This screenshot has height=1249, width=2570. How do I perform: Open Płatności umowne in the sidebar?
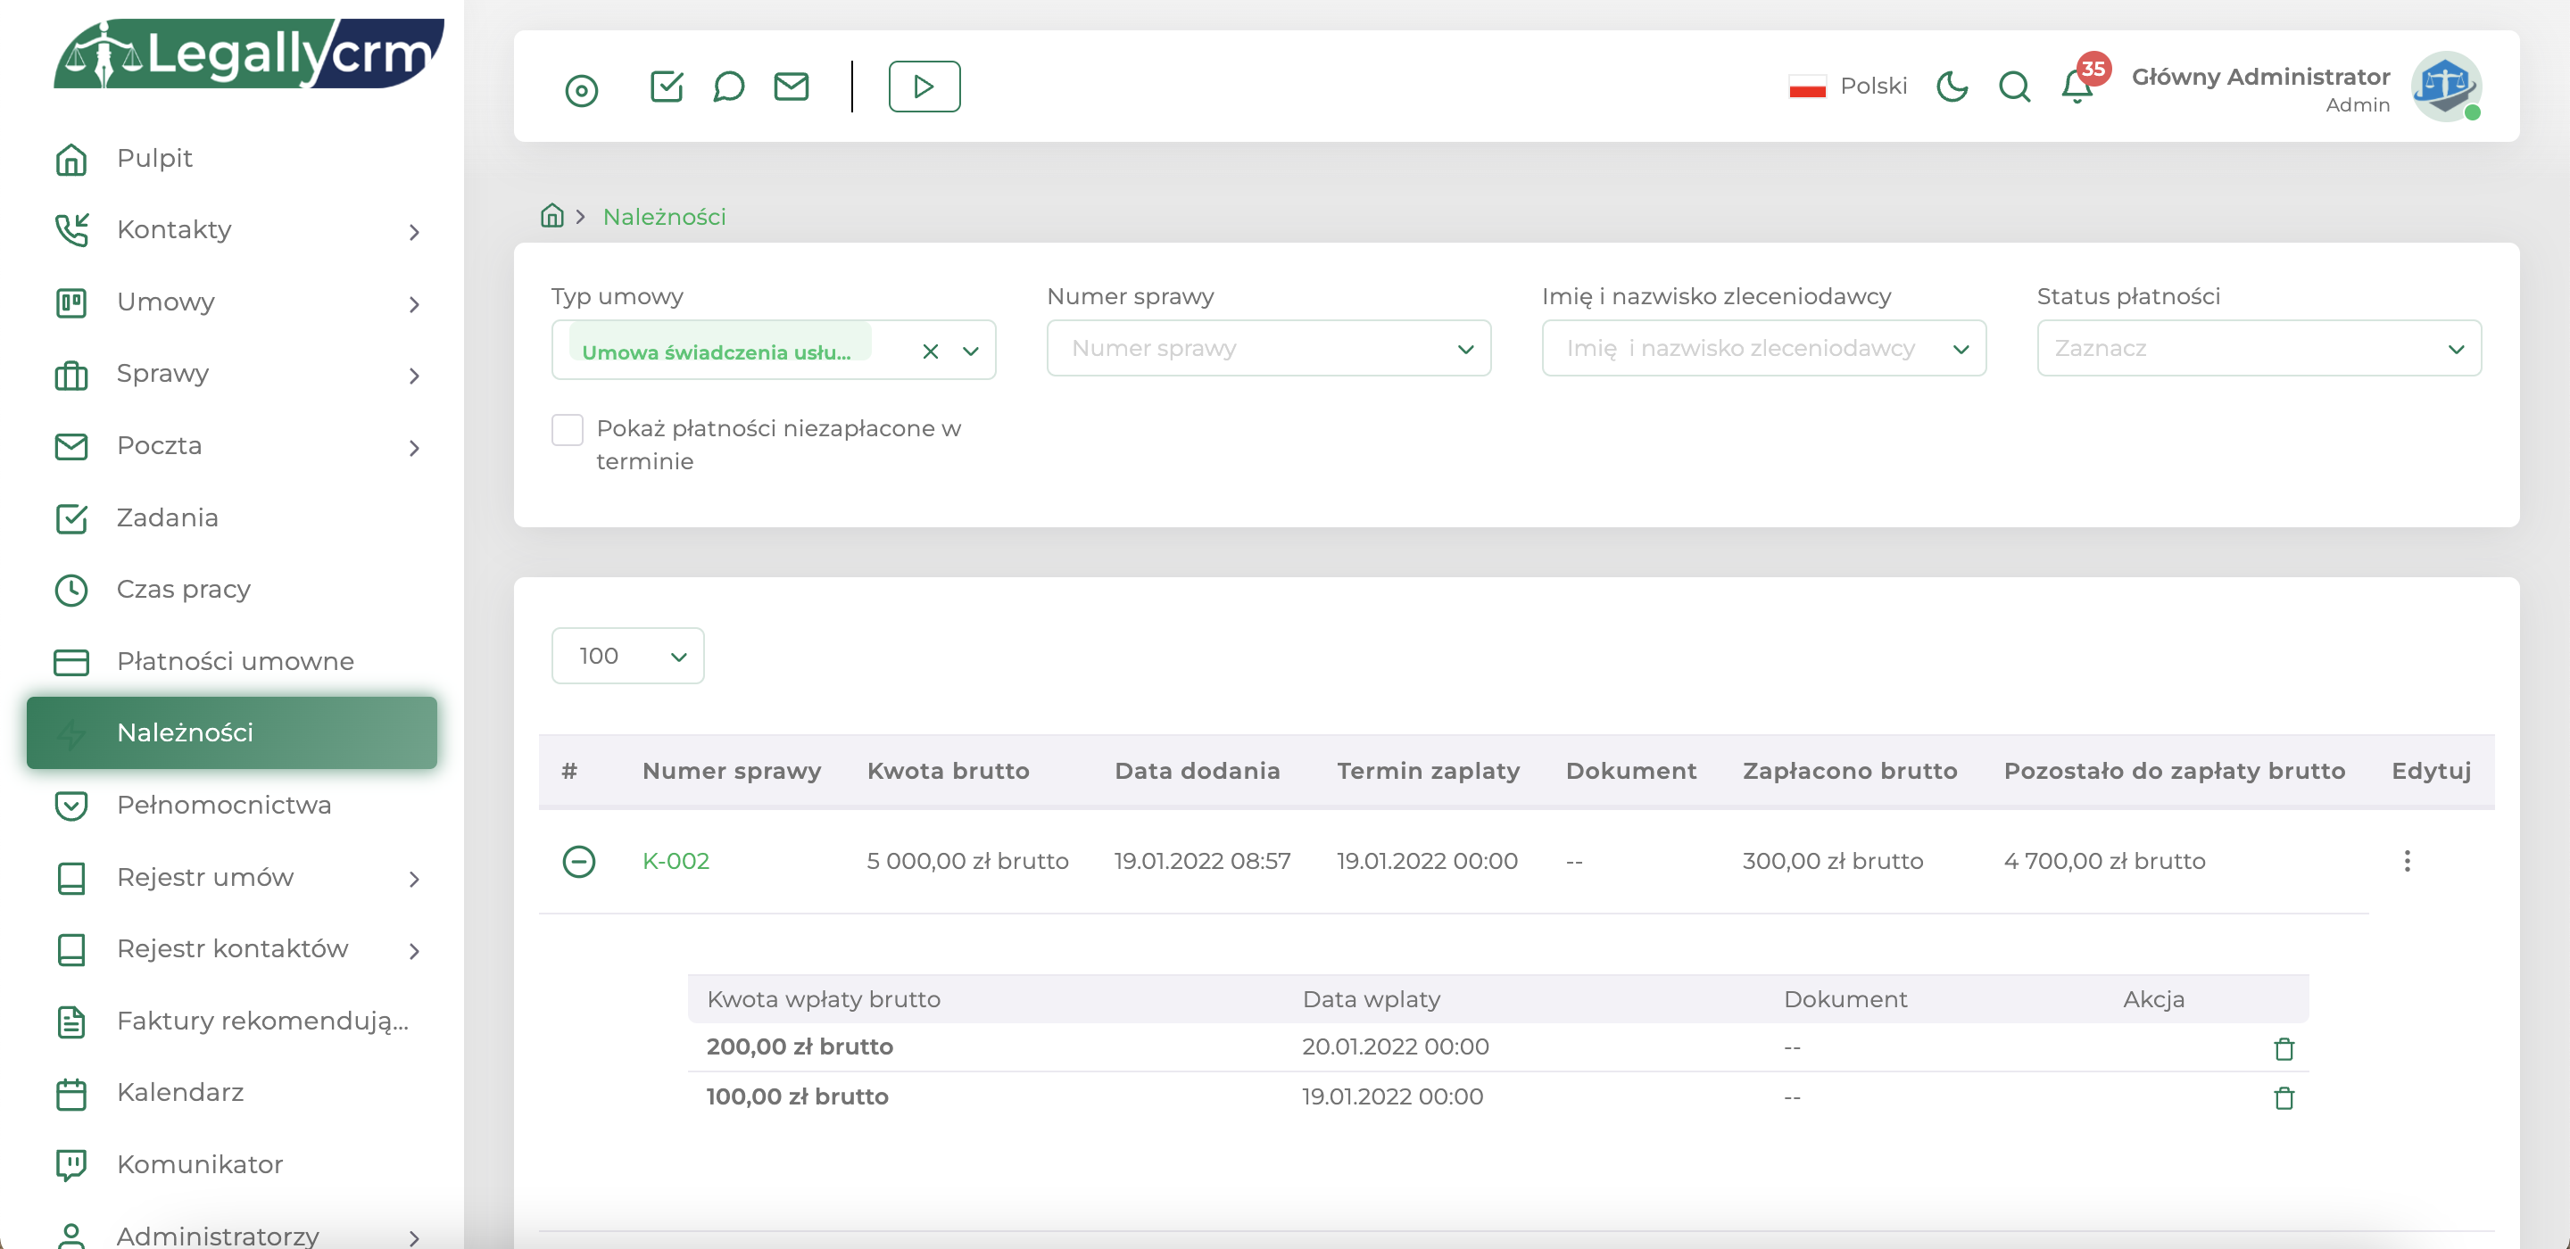click(235, 661)
